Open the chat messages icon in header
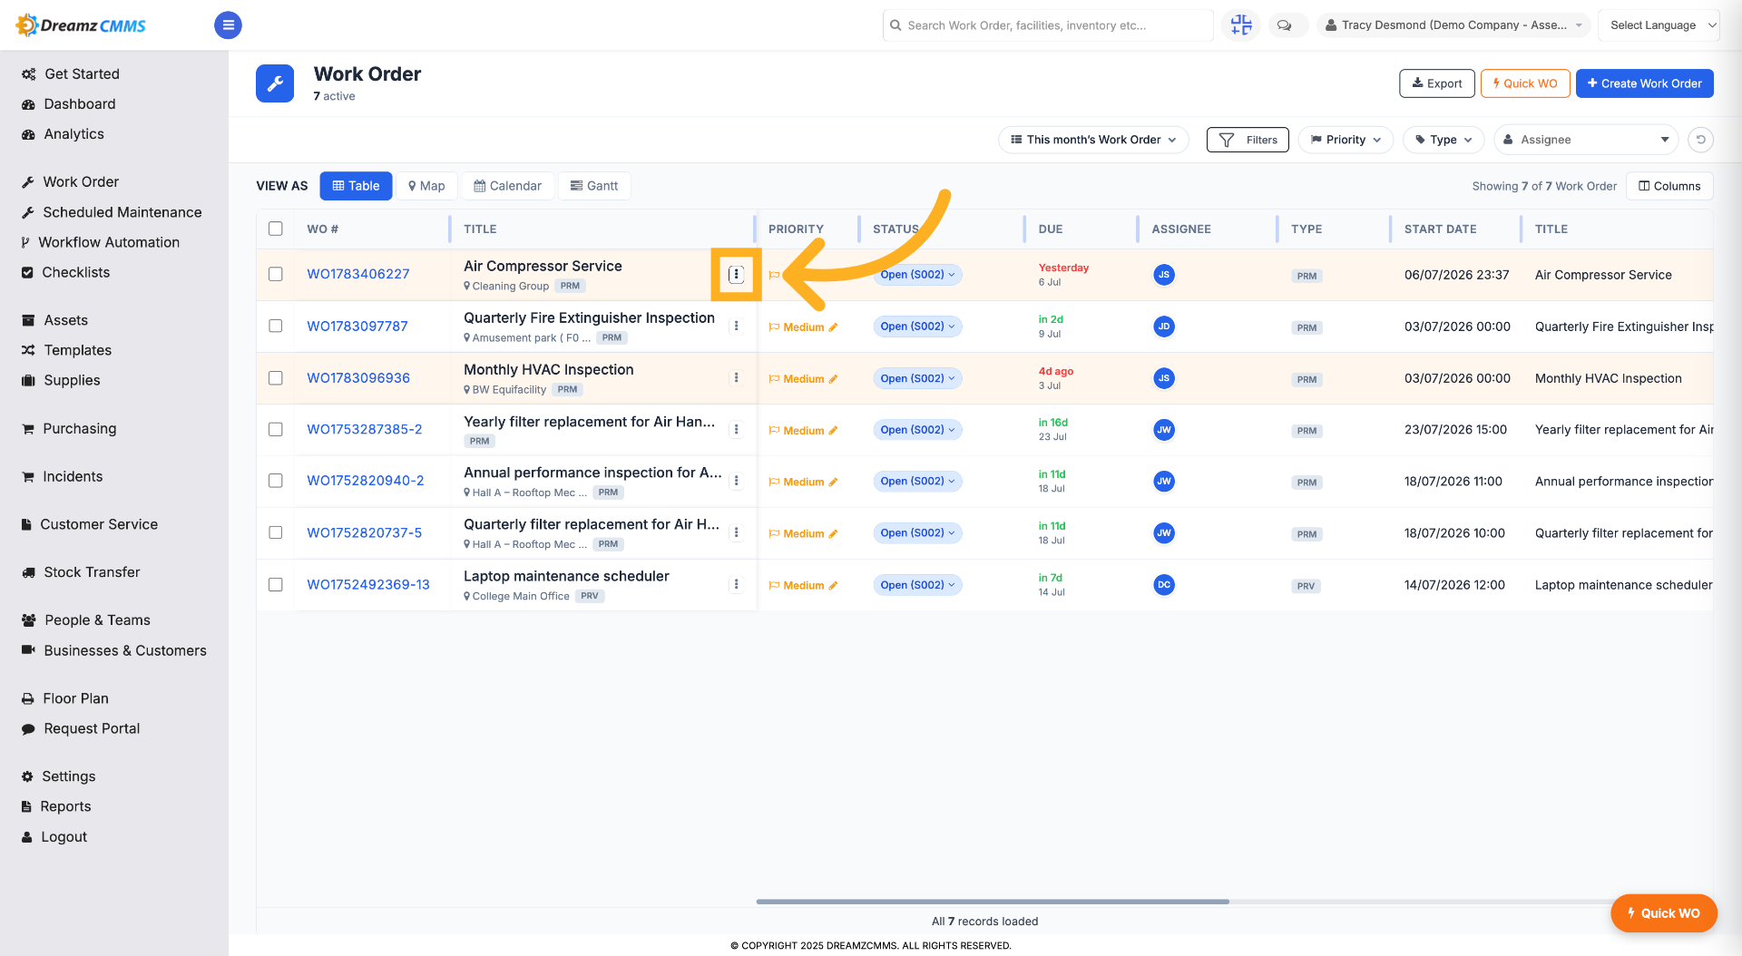The image size is (1742, 956). [1284, 25]
